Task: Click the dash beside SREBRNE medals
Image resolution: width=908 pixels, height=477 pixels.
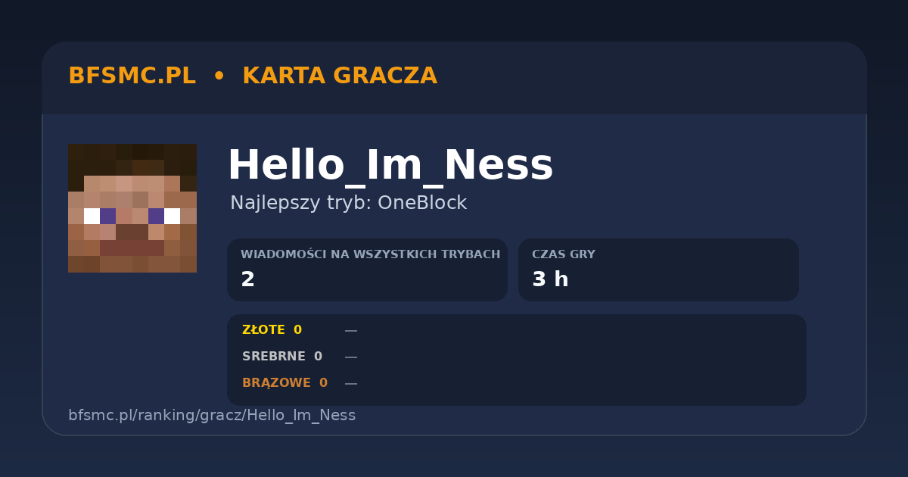Action: click(351, 357)
